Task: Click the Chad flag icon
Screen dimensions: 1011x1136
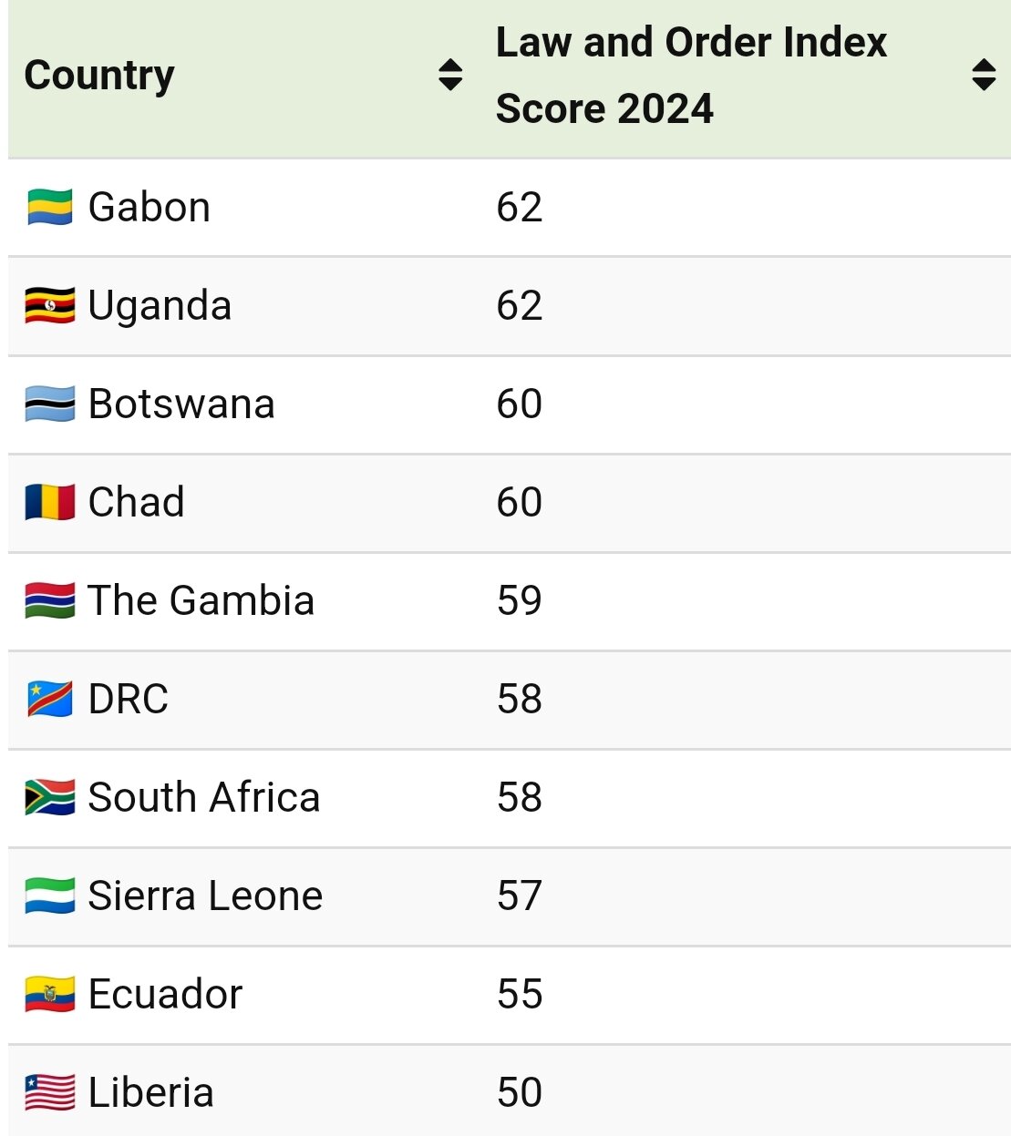Action: tap(50, 503)
